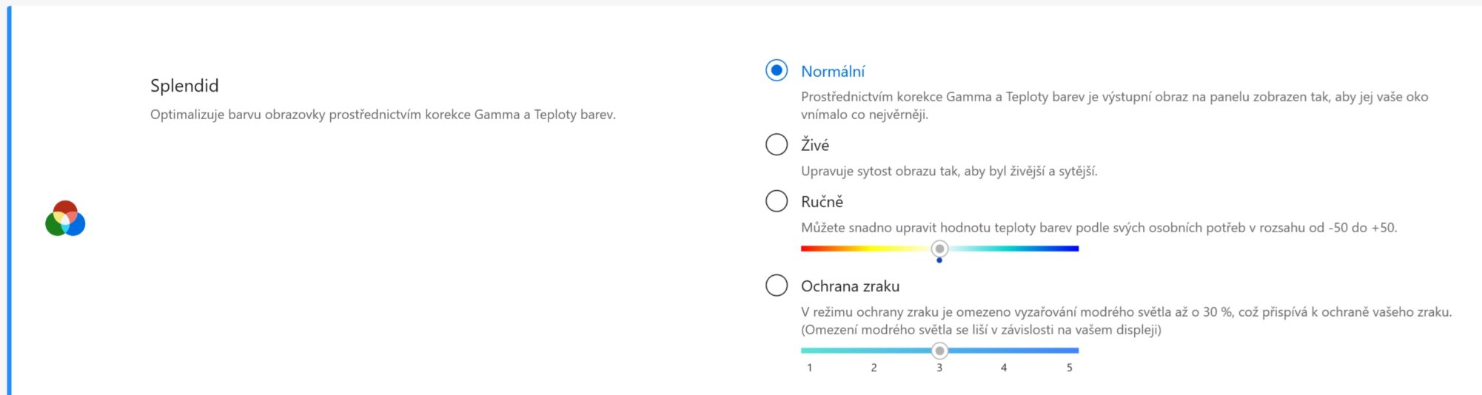
Task: Click the blue default marker dot below temperature slider
Action: click(939, 260)
